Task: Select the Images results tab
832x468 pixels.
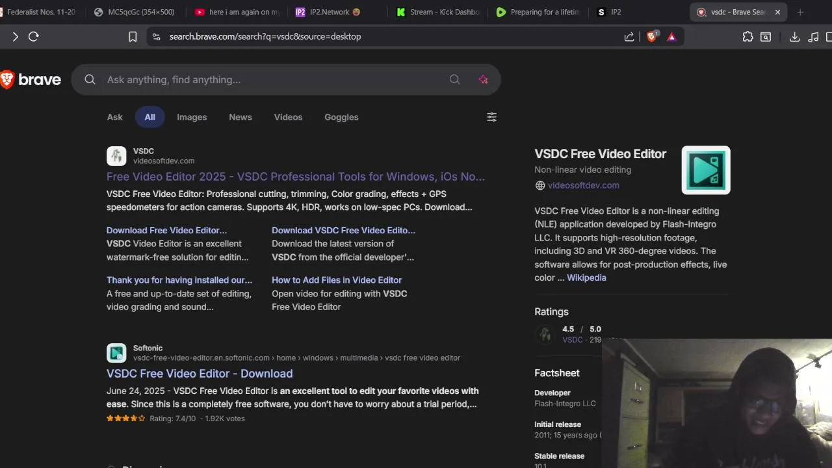Action: [192, 117]
